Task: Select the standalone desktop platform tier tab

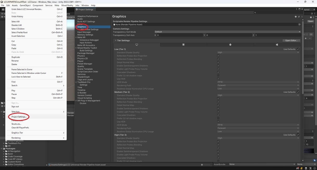Action: point(137,45)
